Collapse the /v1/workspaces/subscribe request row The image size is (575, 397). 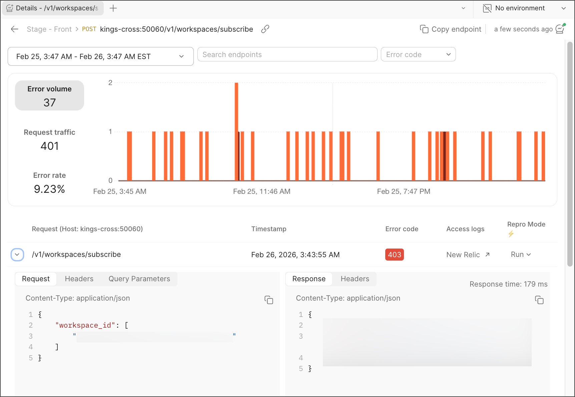tap(17, 255)
